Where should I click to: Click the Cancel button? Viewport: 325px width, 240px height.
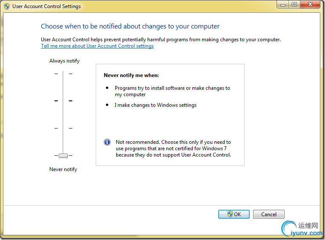tap(268, 214)
